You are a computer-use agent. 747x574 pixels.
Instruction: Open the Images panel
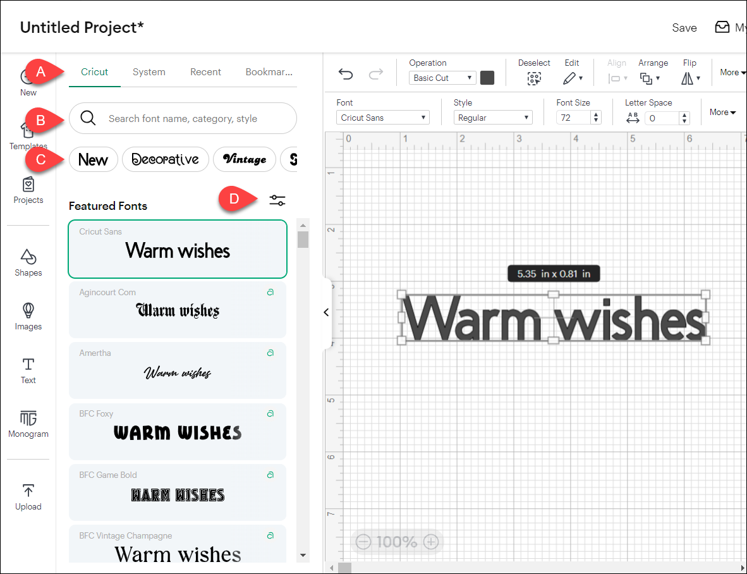28,316
